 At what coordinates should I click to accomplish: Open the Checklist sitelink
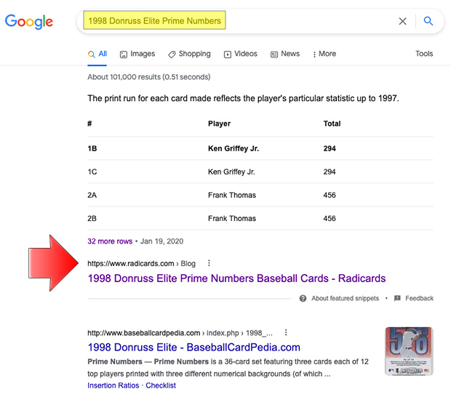tap(161, 385)
